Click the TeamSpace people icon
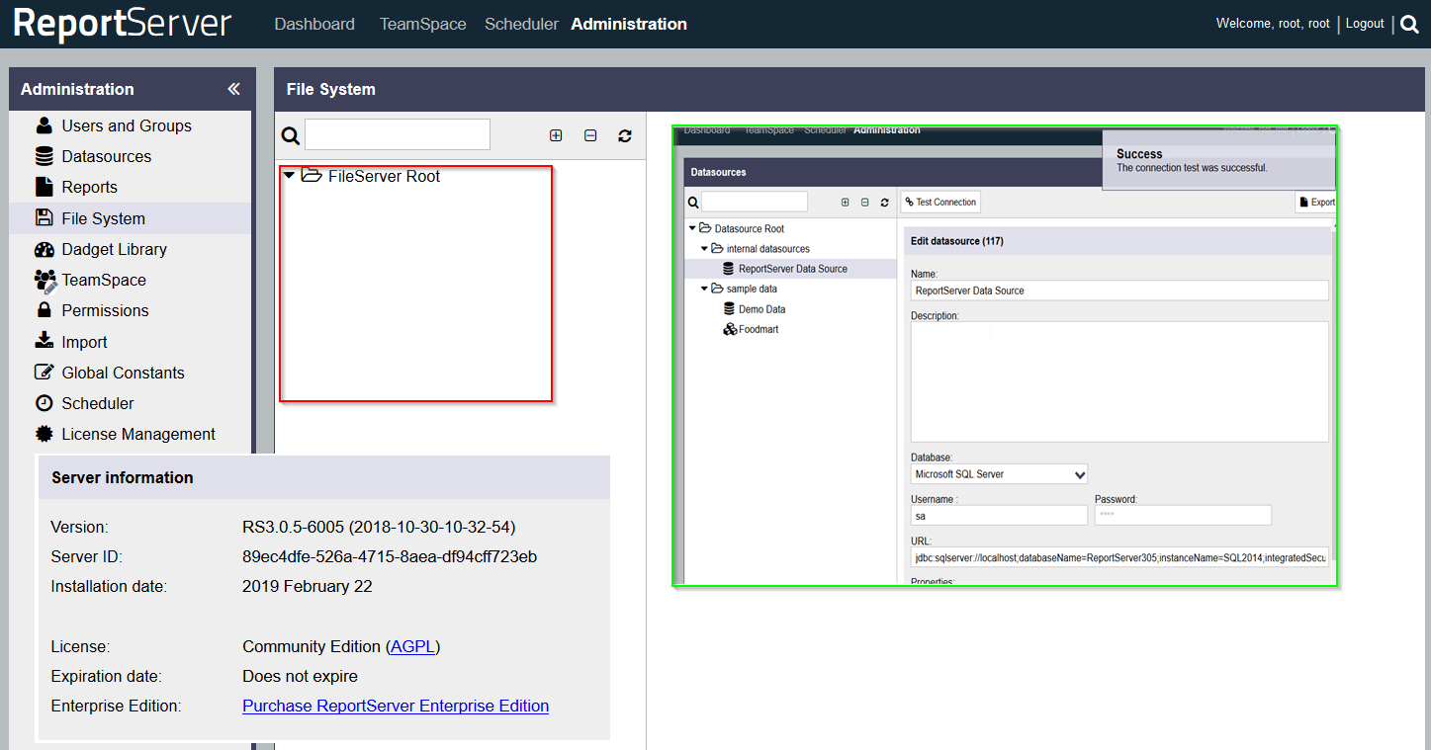This screenshot has width=1431, height=750. (45, 281)
